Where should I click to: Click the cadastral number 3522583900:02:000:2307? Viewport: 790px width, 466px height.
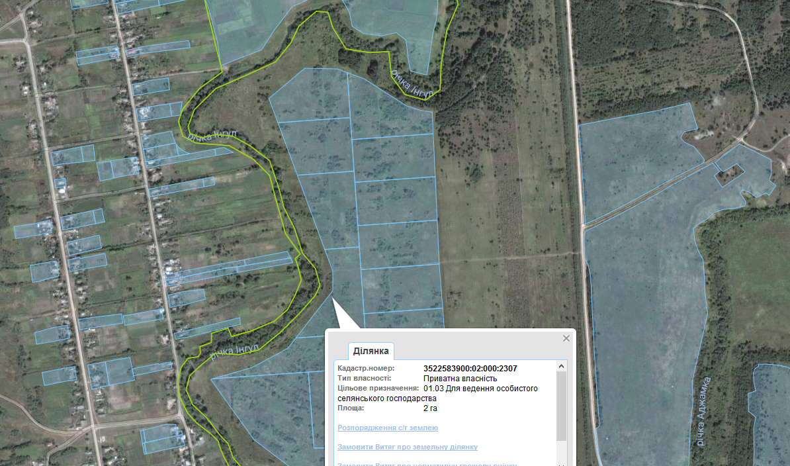(470, 368)
